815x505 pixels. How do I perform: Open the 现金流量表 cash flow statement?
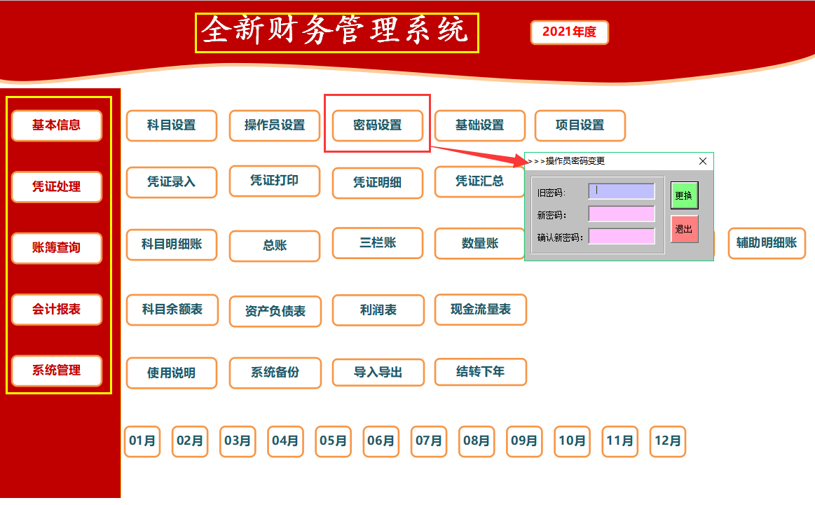point(480,310)
